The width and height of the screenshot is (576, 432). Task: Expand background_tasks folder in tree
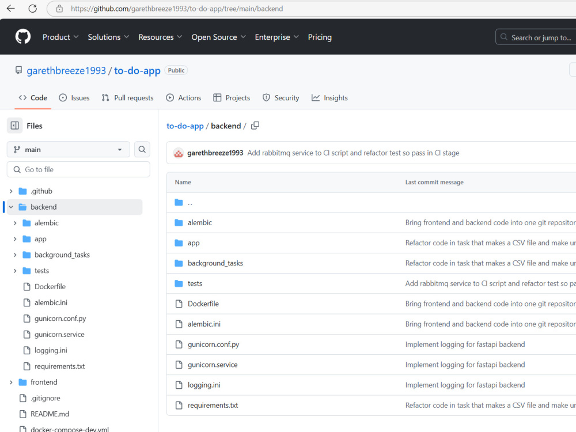[x=15, y=255]
